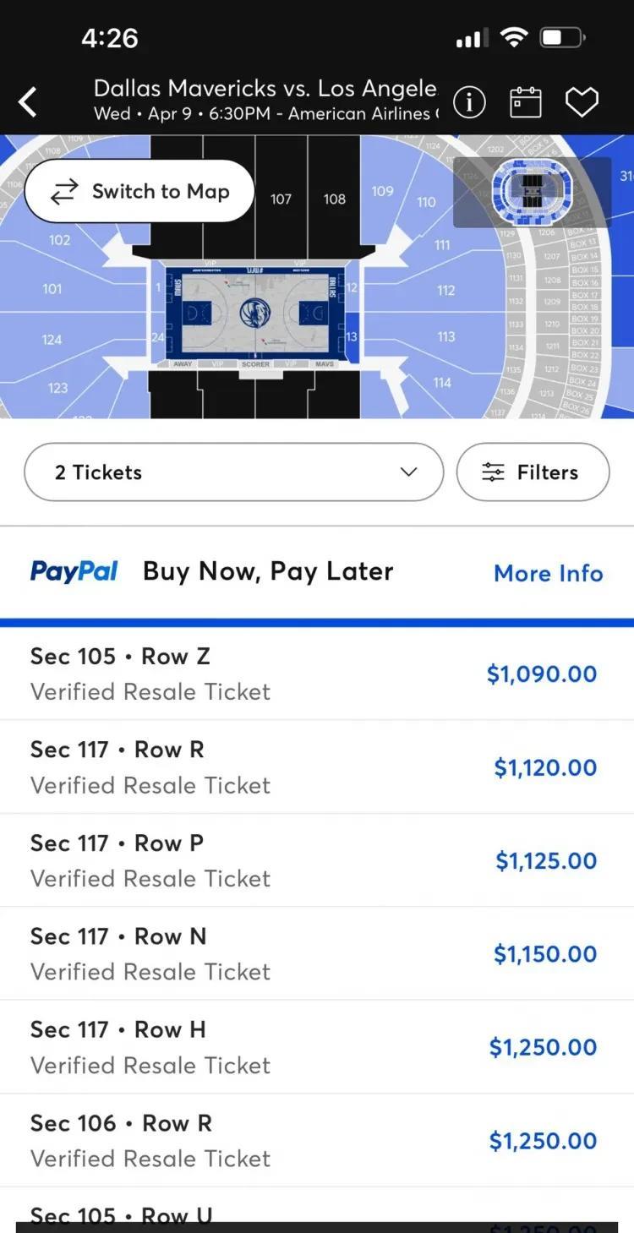Viewport: 634px width, 1233px height.
Task: Pick Sec 106 Row R listing
Action: (317, 1140)
